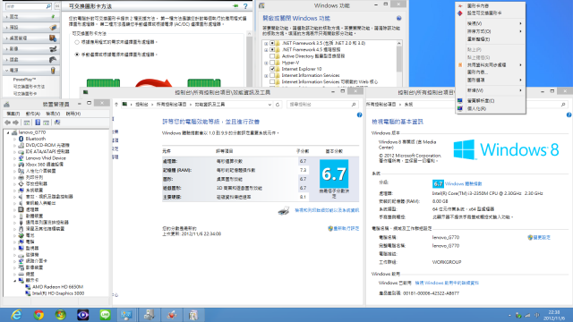573x322 pixels.
Task: Enable the Active Directory feature checkbox
Action: point(272,56)
